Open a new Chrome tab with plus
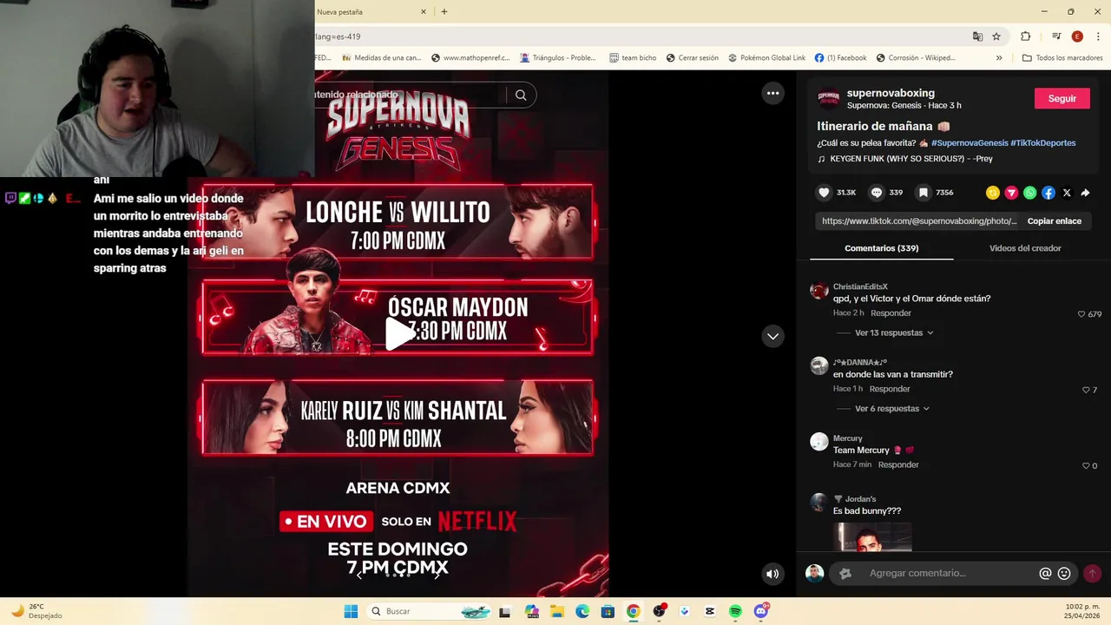 pyautogui.click(x=444, y=12)
